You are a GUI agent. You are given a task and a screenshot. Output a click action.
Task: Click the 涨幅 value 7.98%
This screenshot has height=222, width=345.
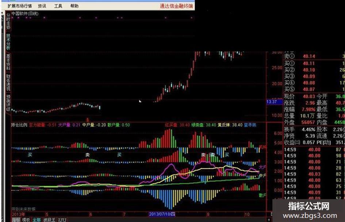308,109
